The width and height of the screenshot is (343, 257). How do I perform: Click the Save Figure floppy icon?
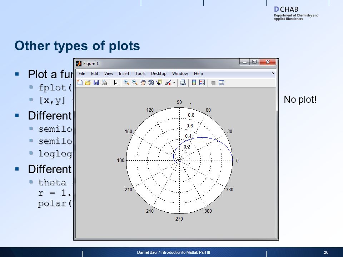tap(96, 82)
